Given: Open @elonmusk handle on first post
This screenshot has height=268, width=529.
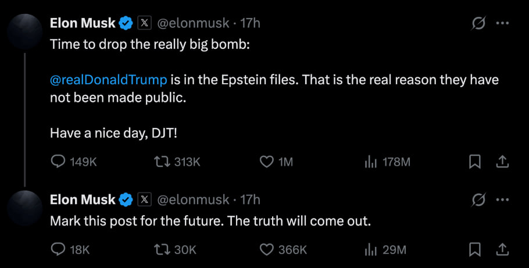Looking at the screenshot, I should (x=194, y=23).
